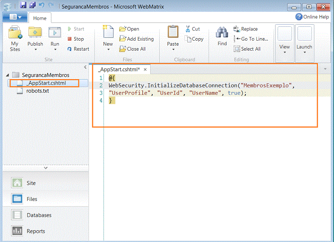This screenshot has width=334, height=242.
Task: Open a file with Open button
Action: pyautogui.click(x=129, y=29)
